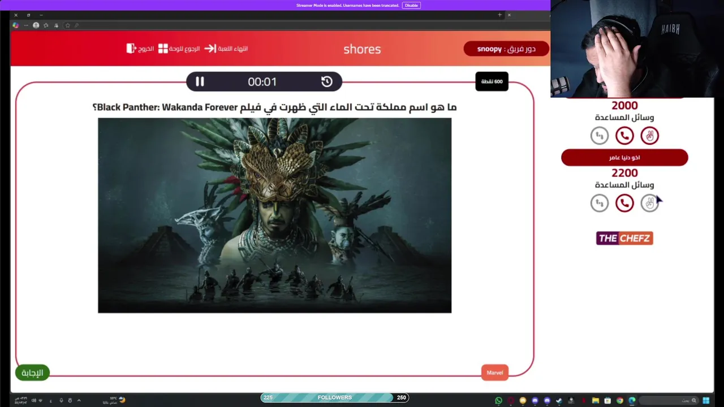Expand hidden system tray icons chevron
Image resolution: width=724 pixels, height=407 pixels.
click(79, 400)
